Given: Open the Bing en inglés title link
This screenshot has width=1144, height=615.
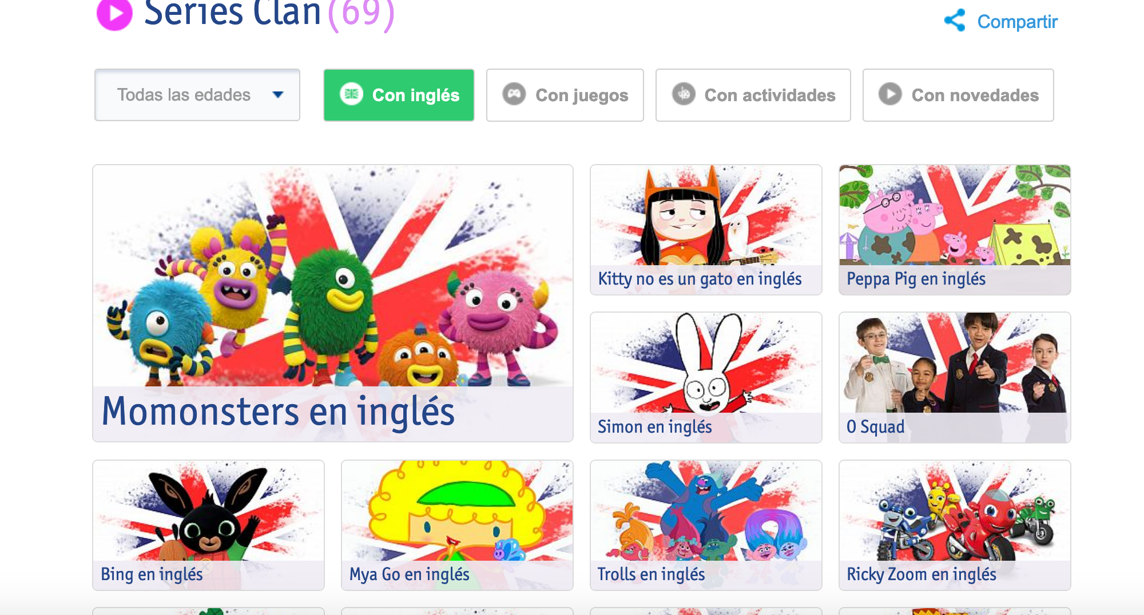Looking at the screenshot, I should (x=152, y=574).
